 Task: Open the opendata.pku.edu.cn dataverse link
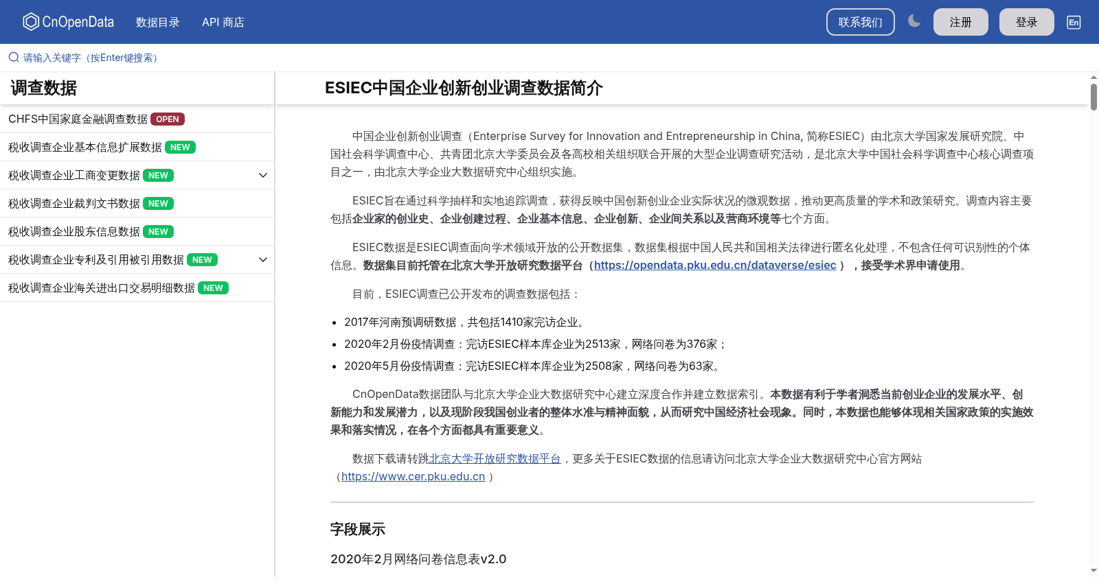715,265
